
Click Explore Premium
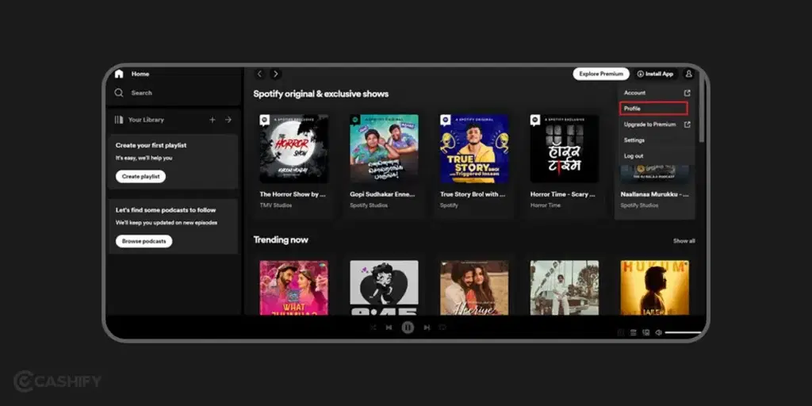(x=601, y=74)
